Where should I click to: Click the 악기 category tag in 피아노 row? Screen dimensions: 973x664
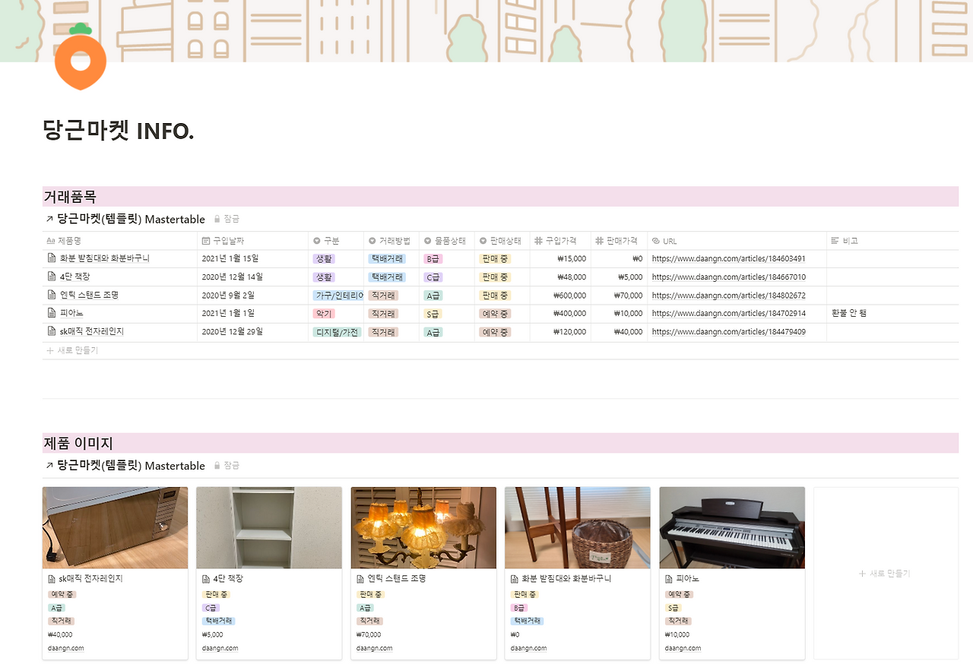pyautogui.click(x=324, y=314)
